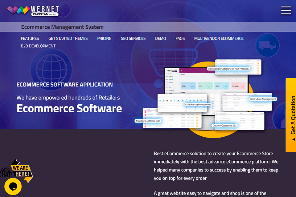The width and height of the screenshot is (296, 197).
Task: Open the FAQs menu item
Action: tap(180, 38)
